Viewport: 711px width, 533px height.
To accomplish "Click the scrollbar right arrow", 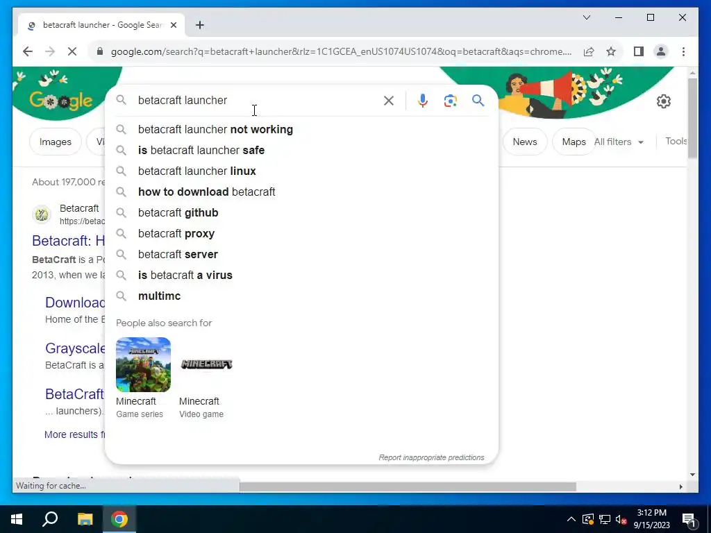I will click(x=680, y=487).
